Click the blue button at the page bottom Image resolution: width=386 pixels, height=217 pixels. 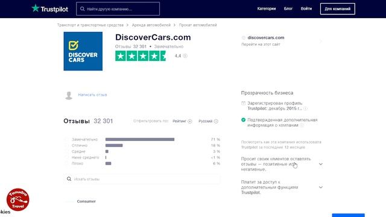click(x=349, y=215)
